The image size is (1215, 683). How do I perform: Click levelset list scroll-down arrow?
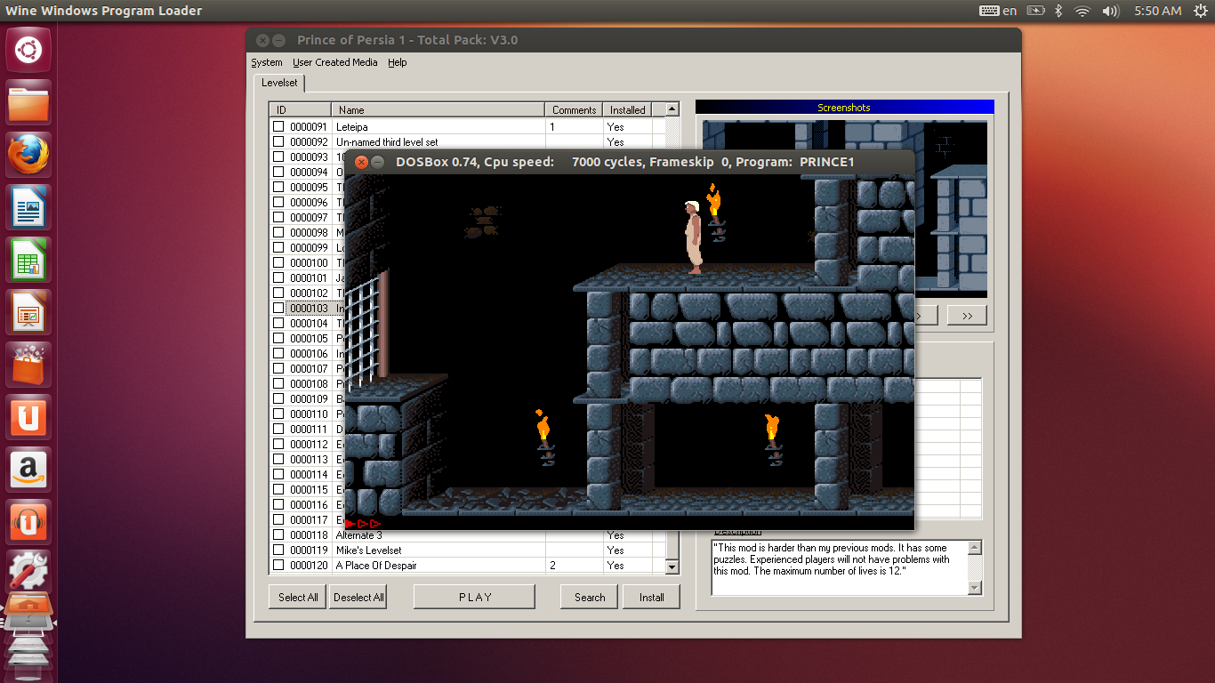[x=672, y=566]
